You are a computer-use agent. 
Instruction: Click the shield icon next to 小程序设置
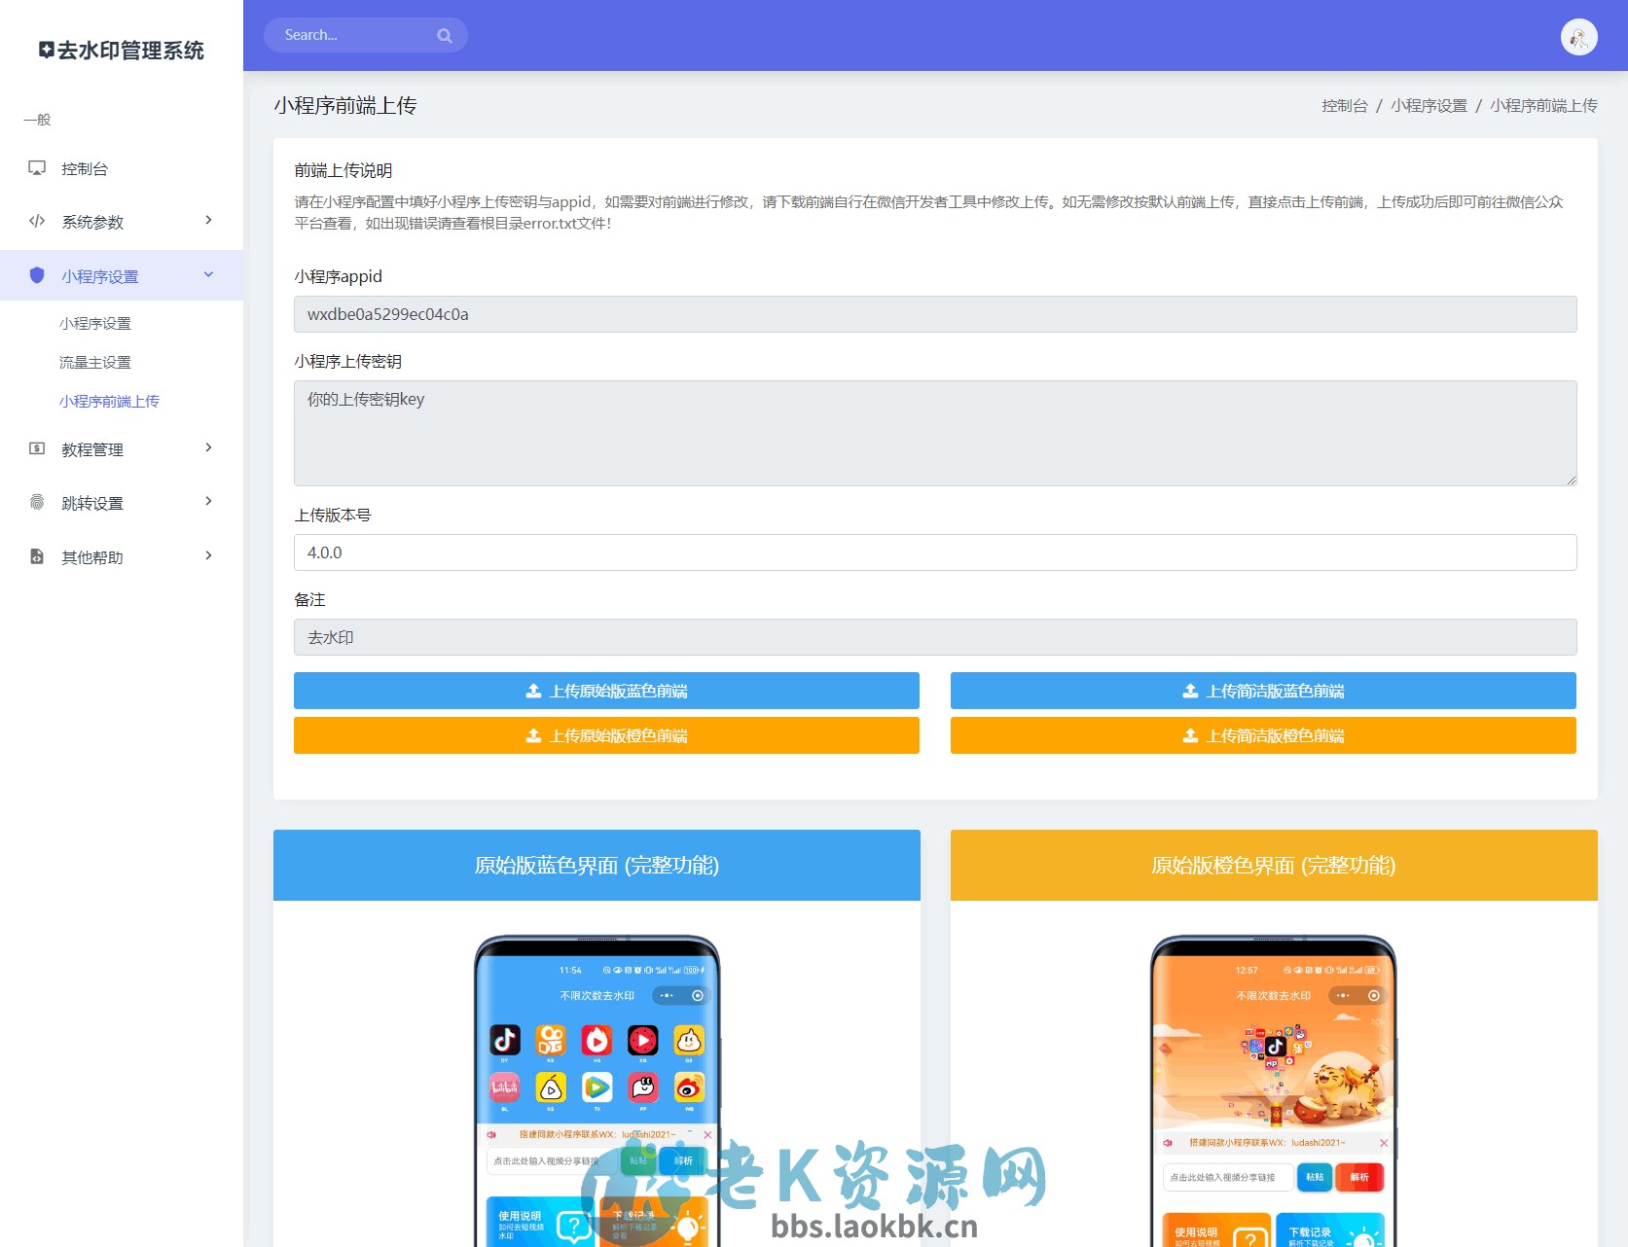[36, 275]
